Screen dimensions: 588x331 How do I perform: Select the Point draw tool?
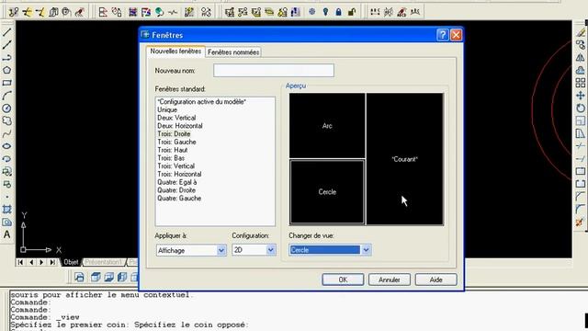[x=6, y=197]
